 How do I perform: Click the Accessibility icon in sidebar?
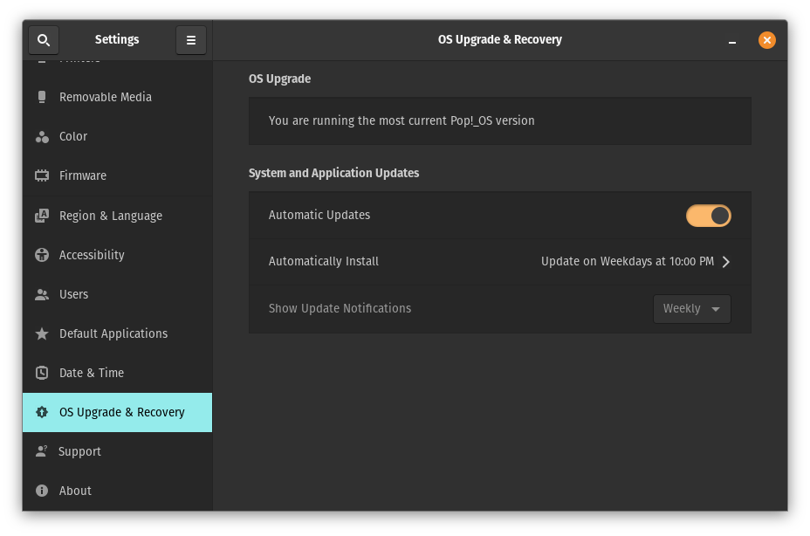click(x=42, y=255)
